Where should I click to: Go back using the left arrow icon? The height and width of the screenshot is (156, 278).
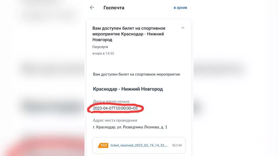click(x=92, y=7)
